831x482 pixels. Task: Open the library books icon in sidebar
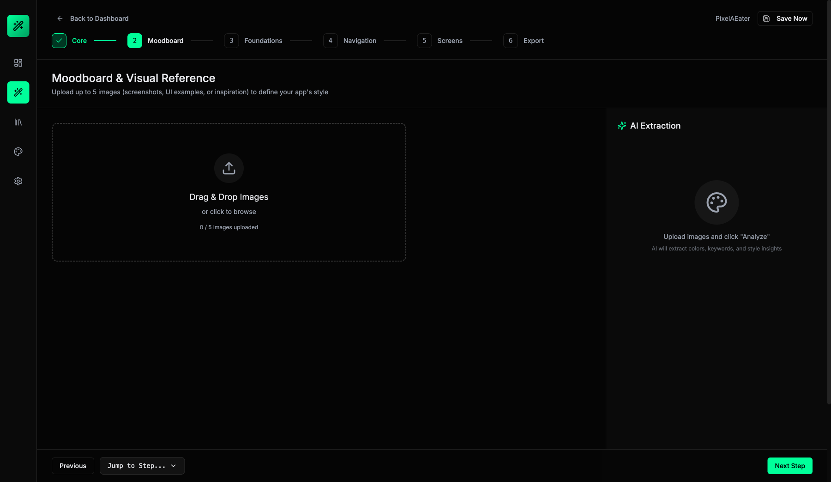tap(18, 122)
